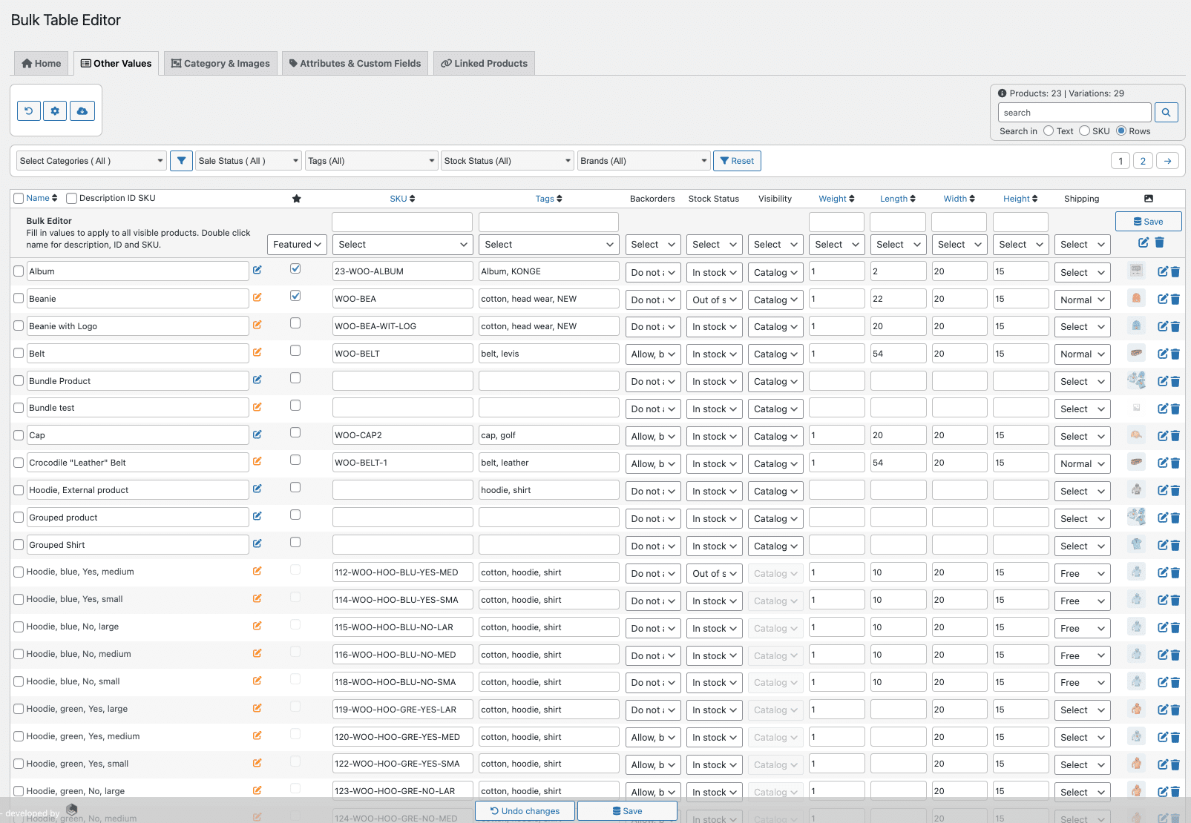The height and width of the screenshot is (823, 1191).
Task: Open the Linked Products tab
Action: click(484, 63)
